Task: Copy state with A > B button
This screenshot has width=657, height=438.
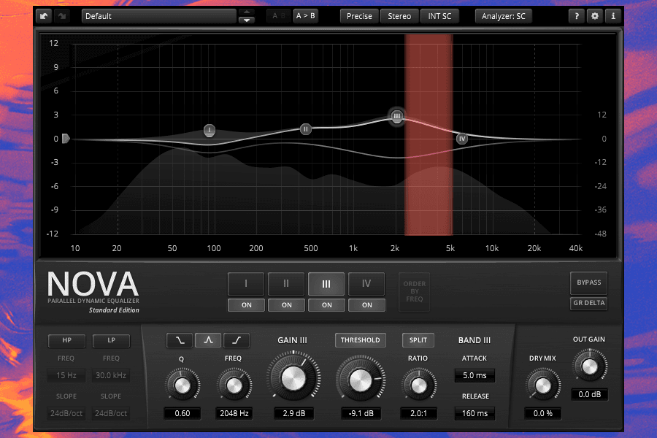Action: [305, 16]
